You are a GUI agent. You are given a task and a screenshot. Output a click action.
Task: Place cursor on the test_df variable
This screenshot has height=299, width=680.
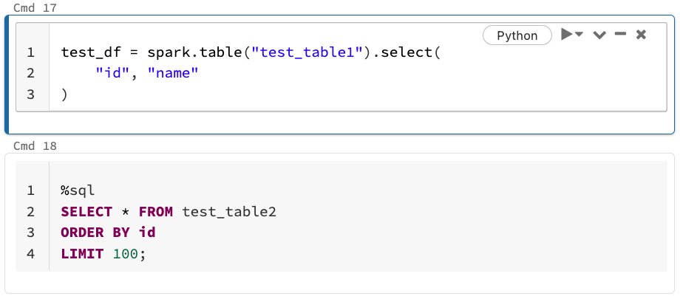82,53
